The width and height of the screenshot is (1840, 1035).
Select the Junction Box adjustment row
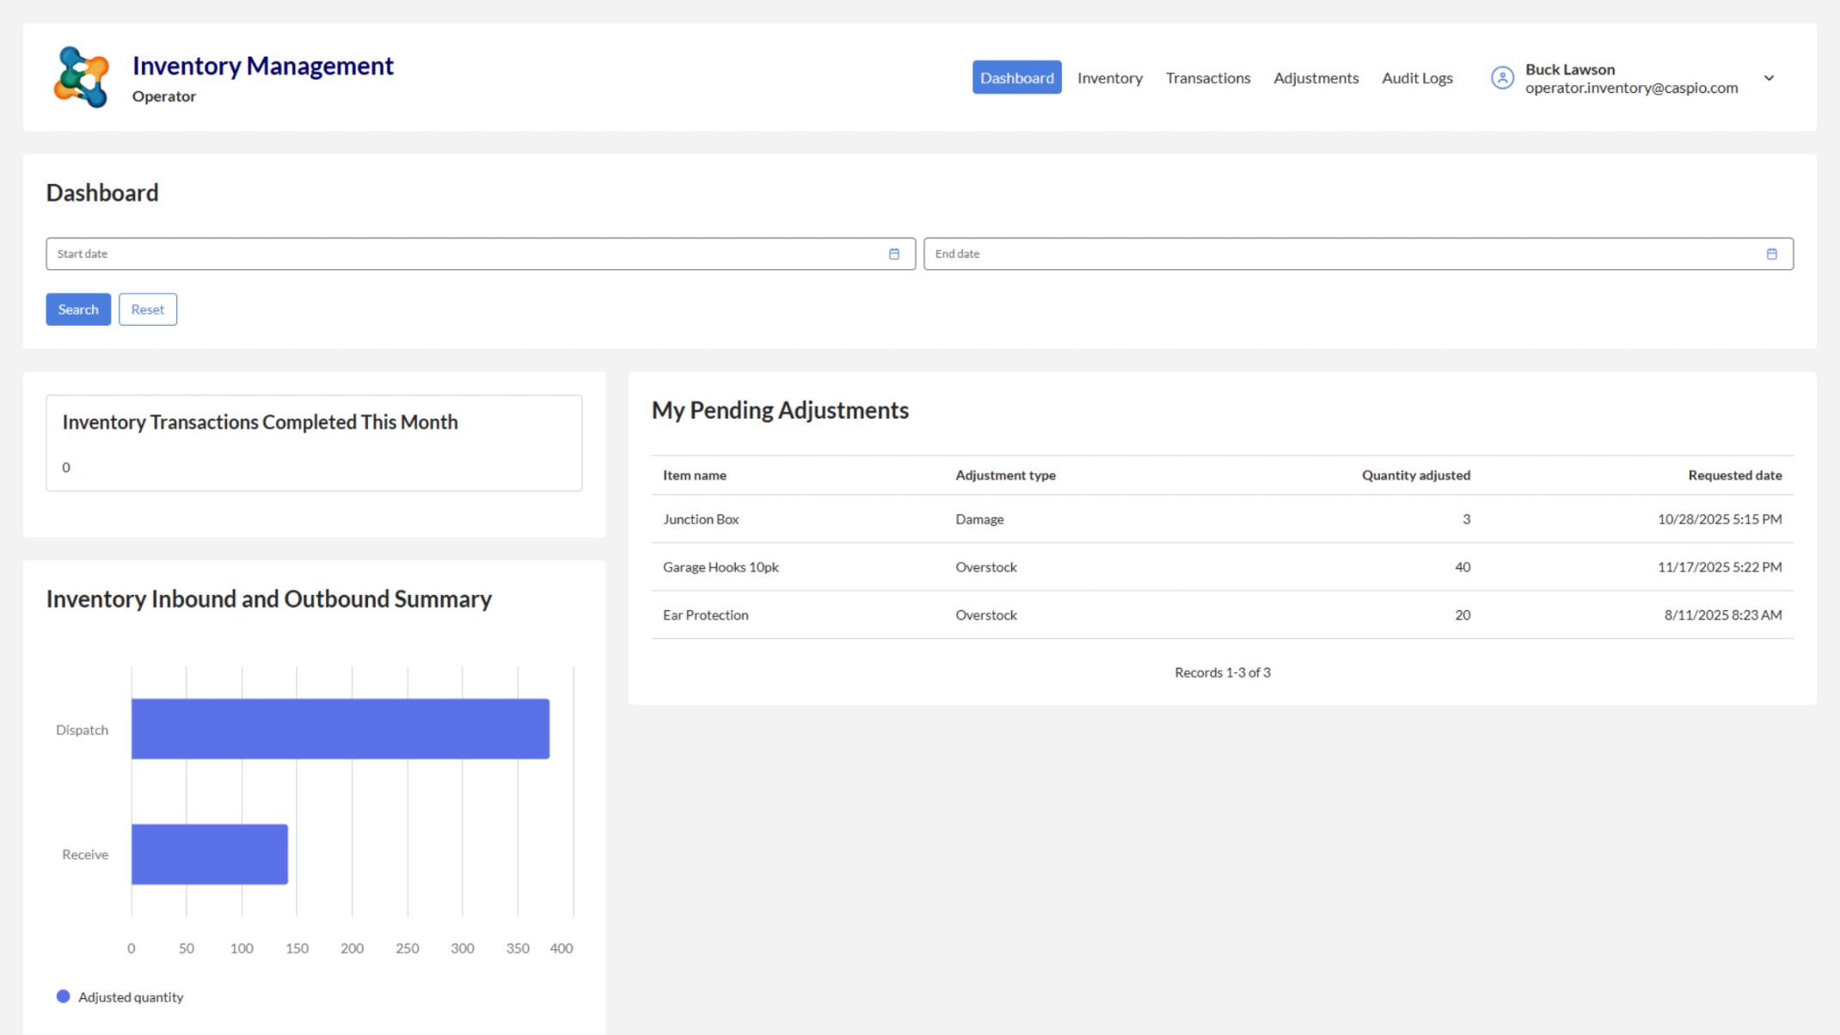coord(701,519)
